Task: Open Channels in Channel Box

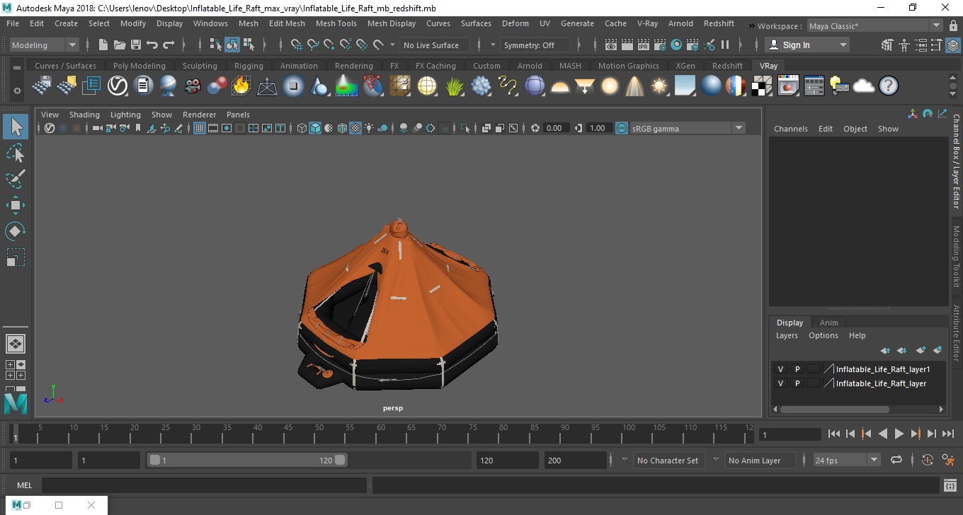Action: (790, 129)
